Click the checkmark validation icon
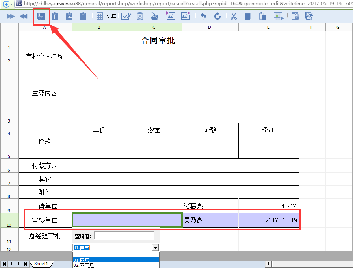Viewport: 353px width, 268px height. (126, 16)
